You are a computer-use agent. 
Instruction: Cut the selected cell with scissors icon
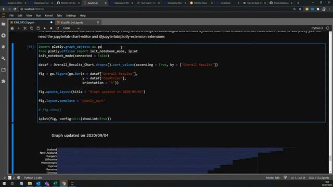[25, 28]
